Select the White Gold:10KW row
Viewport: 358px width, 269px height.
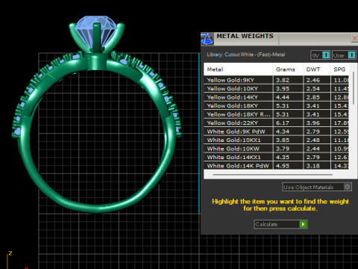tap(276, 149)
